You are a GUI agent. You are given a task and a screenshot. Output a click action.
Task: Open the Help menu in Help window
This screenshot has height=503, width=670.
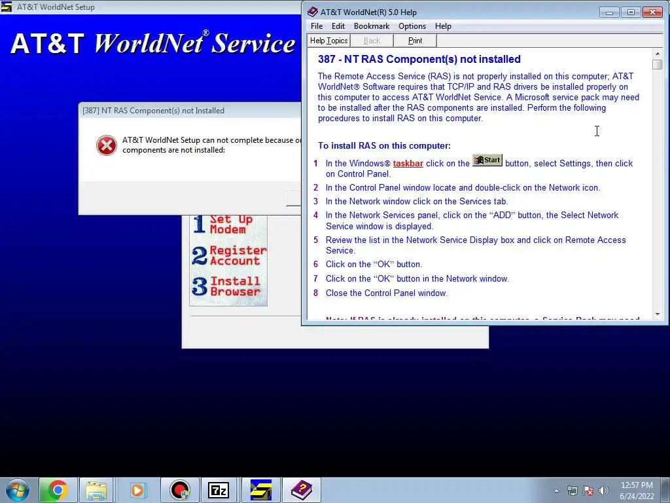(443, 26)
